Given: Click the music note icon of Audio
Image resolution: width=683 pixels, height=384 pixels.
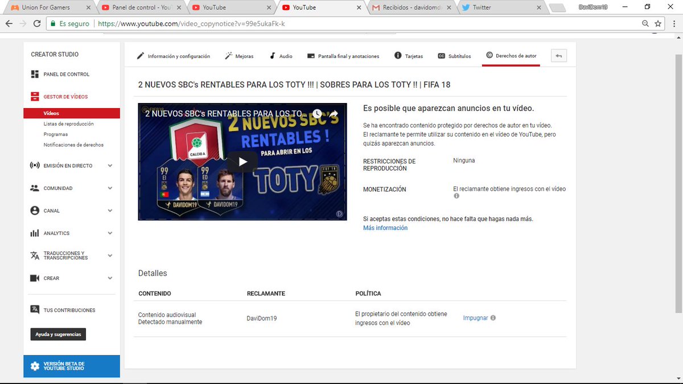Looking at the screenshot, I should pos(273,56).
